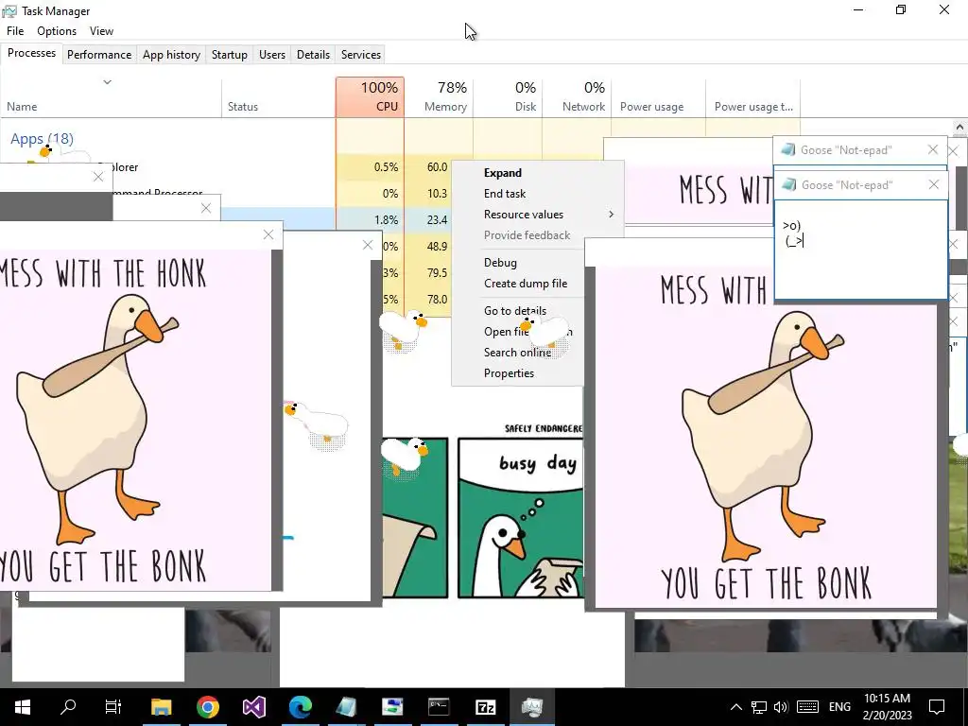
Task: Open Task View on taskbar
Action: pyautogui.click(x=113, y=706)
